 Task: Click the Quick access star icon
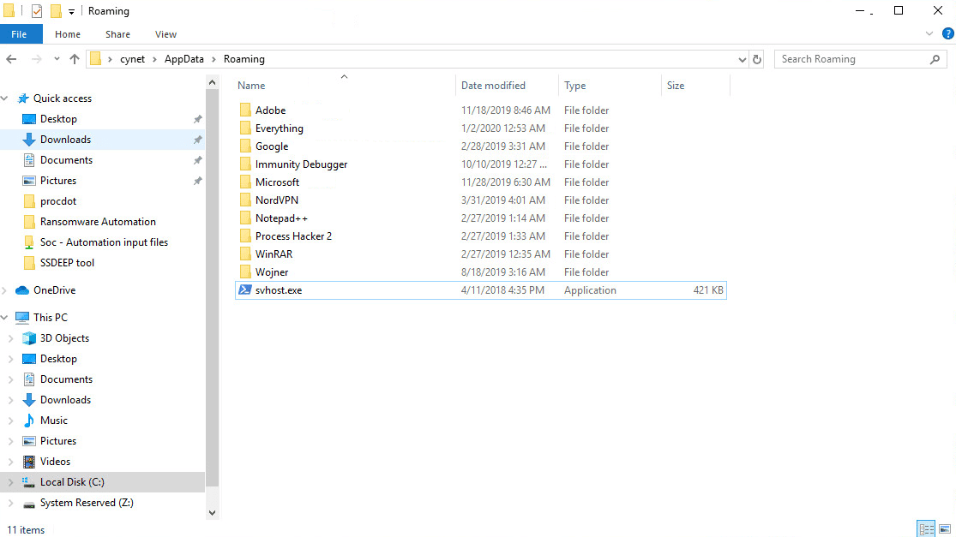coord(23,98)
